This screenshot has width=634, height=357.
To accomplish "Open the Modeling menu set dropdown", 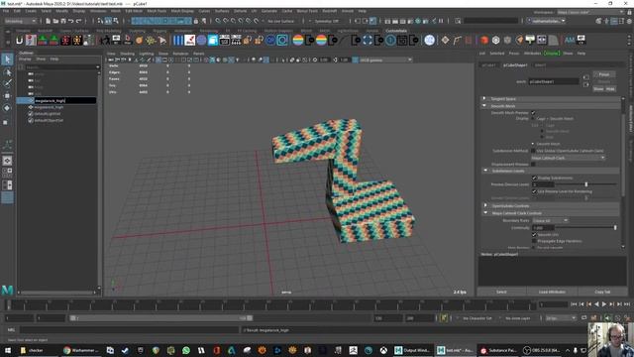I will pyautogui.click(x=20, y=21).
